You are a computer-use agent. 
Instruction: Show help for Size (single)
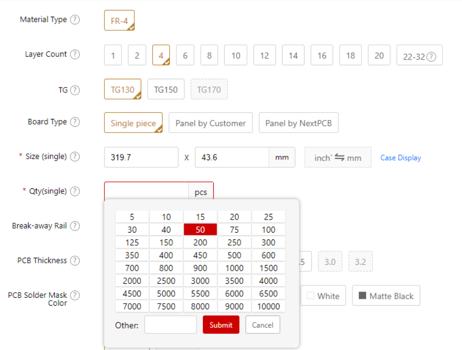tap(75, 156)
